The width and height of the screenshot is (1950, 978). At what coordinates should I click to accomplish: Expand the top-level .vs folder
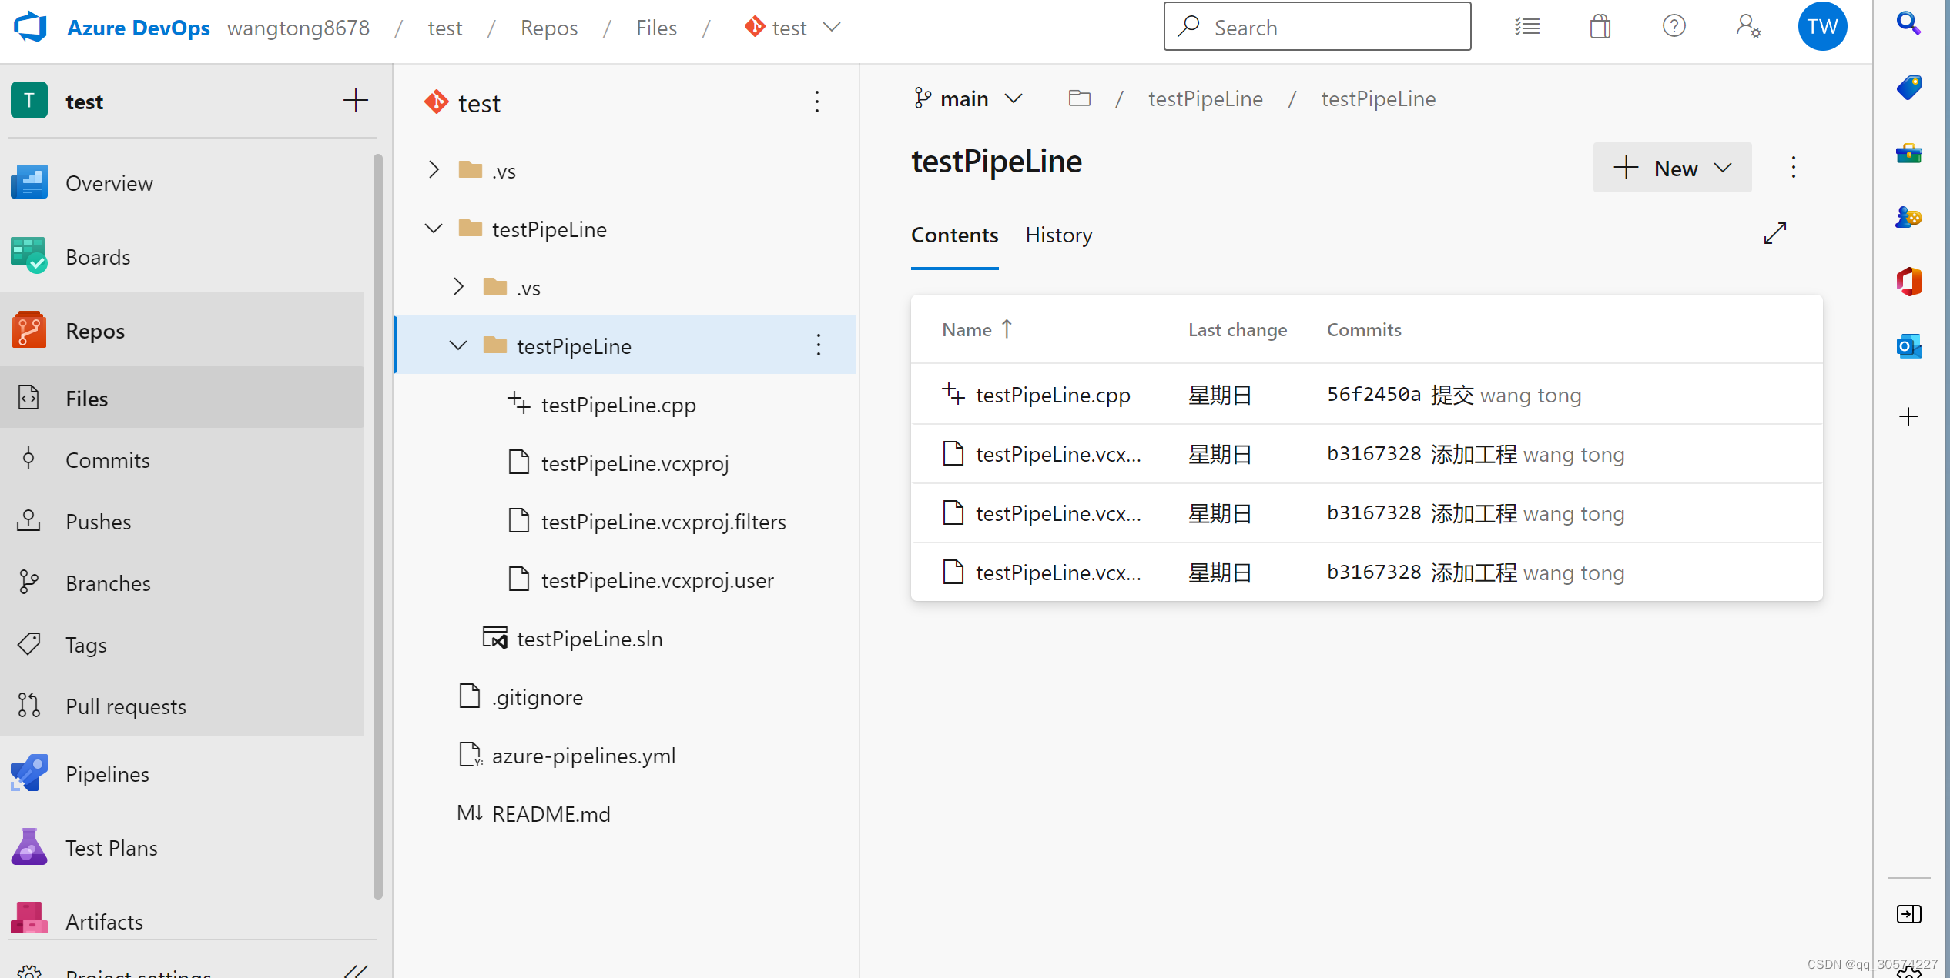click(x=434, y=170)
